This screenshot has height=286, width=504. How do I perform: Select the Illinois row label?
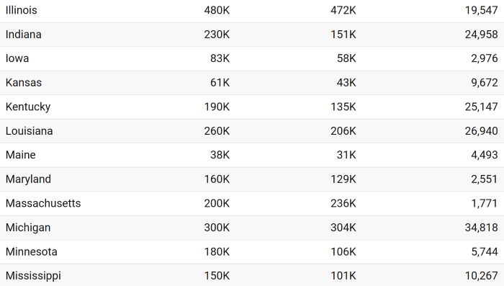[21, 10]
